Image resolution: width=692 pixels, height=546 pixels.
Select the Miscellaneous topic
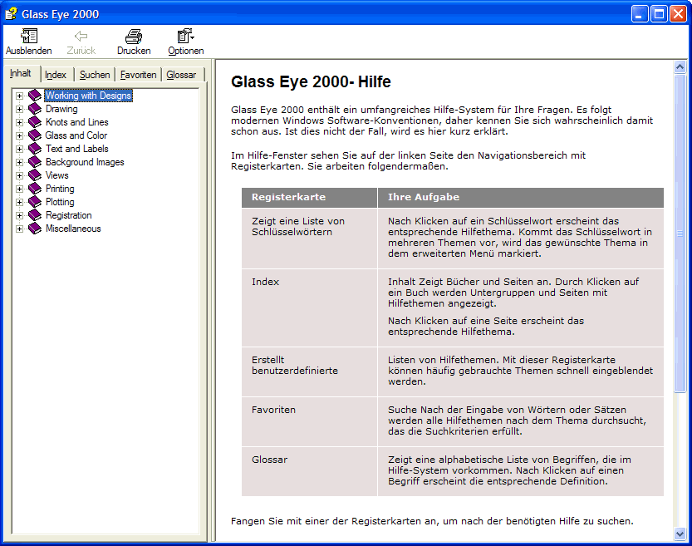point(73,229)
